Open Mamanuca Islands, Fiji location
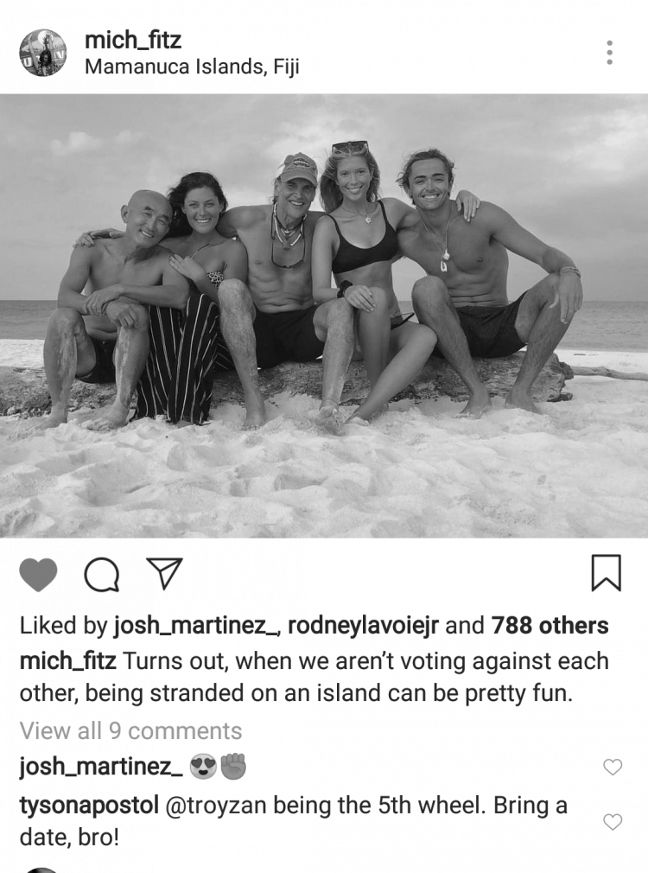This screenshot has width=648, height=873. pyautogui.click(x=192, y=67)
